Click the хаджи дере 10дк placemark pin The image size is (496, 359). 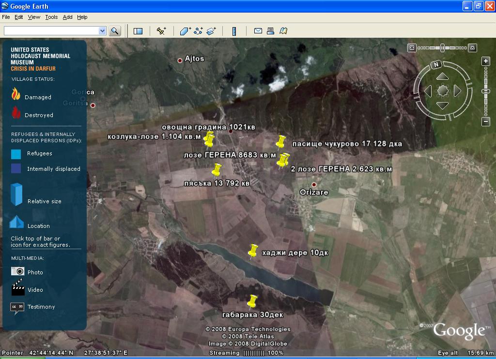pos(252,251)
